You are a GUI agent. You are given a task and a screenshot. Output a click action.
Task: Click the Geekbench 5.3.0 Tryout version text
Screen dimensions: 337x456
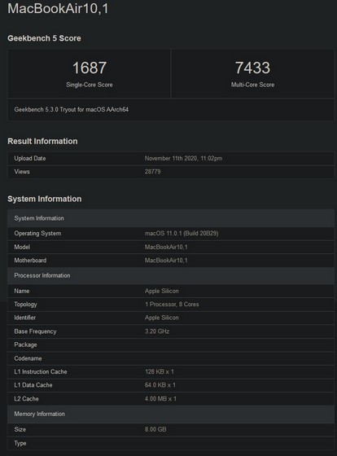[72, 109]
